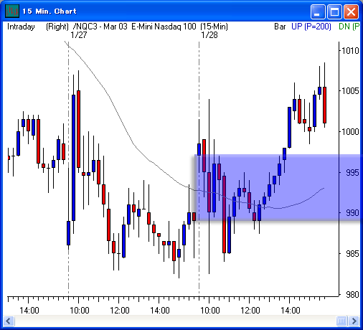The width and height of the screenshot is (363, 330).
Task: Select the green DN indicator label
Action: (349, 27)
